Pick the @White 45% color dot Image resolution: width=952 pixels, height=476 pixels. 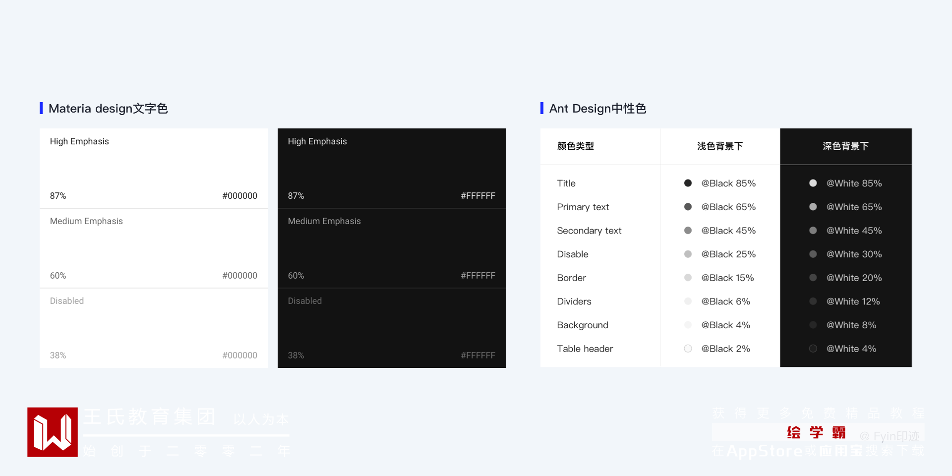click(x=813, y=231)
